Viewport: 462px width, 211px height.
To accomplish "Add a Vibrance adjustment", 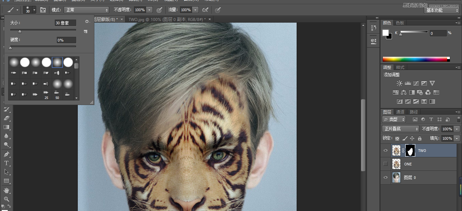I will (x=432, y=83).
